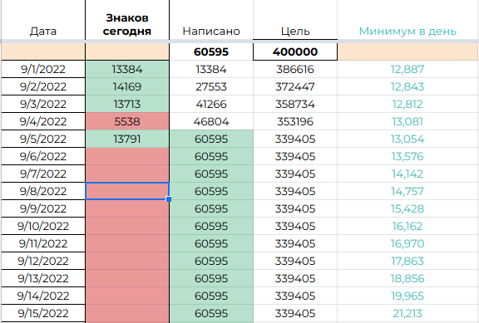This screenshot has height=323, width=479.
Task: Select minimum per day 12,812
Action: click(x=407, y=104)
